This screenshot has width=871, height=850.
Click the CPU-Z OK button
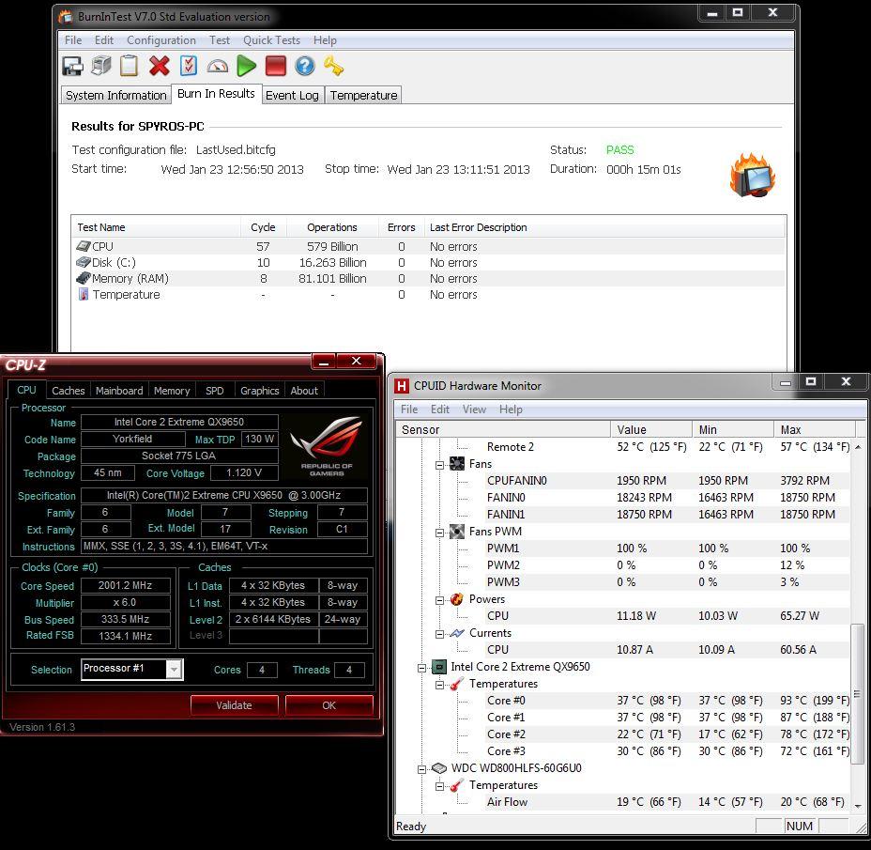click(329, 705)
